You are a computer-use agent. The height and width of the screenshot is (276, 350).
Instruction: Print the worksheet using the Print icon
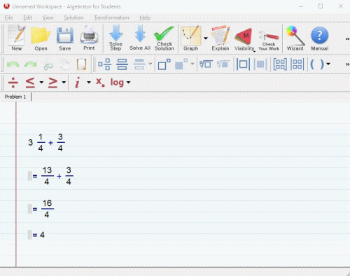(89, 38)
